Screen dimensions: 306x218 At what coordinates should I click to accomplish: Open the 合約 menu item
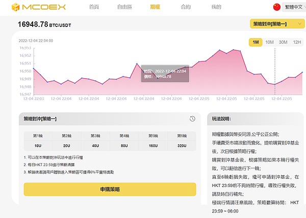(x=185, y=7)
